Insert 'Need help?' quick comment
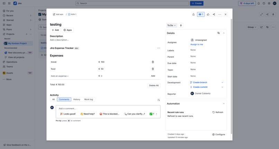 (x=88, y=114)
